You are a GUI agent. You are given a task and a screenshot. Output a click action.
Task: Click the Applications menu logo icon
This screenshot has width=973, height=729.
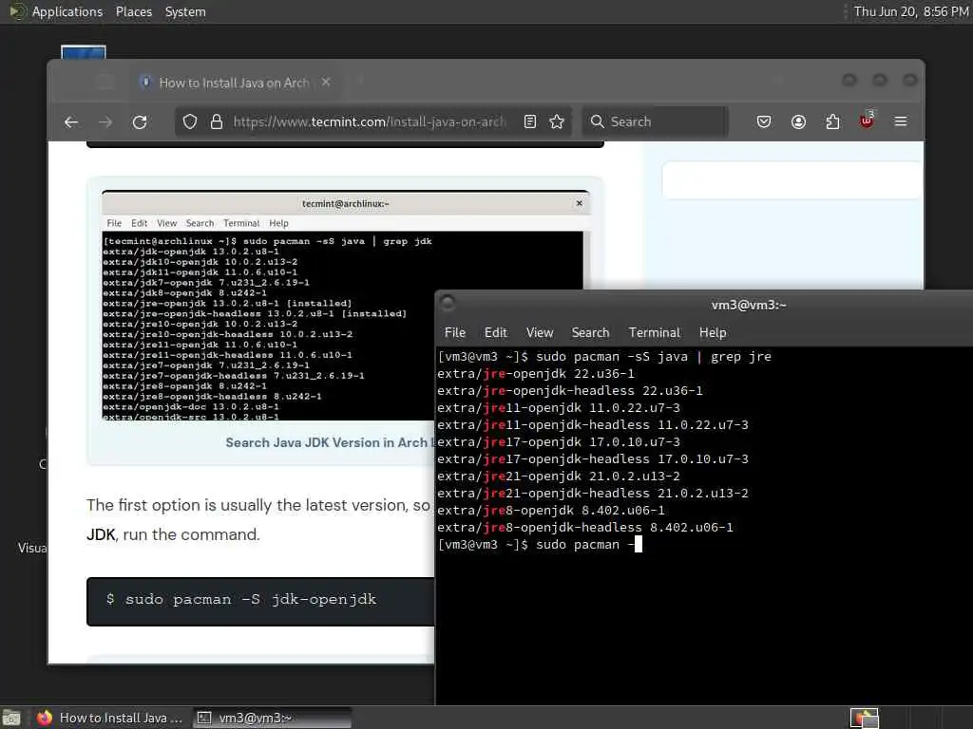pyautogui.click(x=17, y=11)
